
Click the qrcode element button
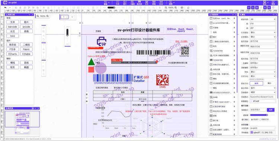point(26,27)
